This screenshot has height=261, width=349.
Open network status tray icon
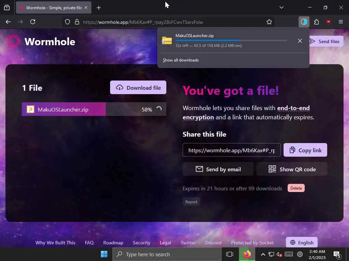271,254
